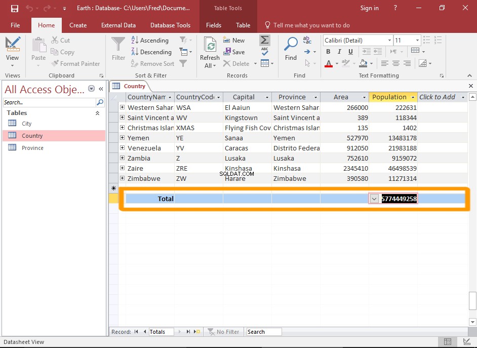Open the View button's datasheet icon
Viewport: 477px width, 348px height.
pyautogui.click(x=13, y=44)
